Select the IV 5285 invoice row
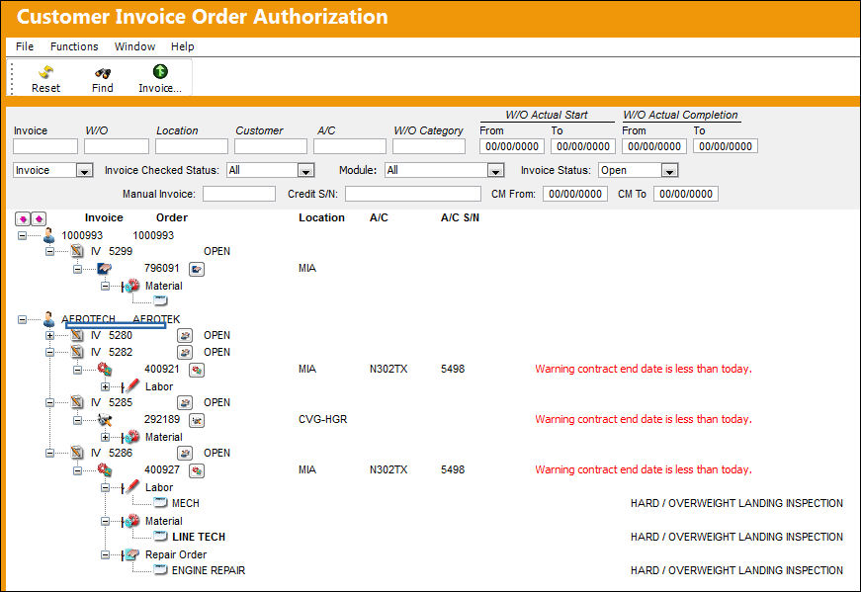This screenshot has height=592, width=861. tap(112, 402)
